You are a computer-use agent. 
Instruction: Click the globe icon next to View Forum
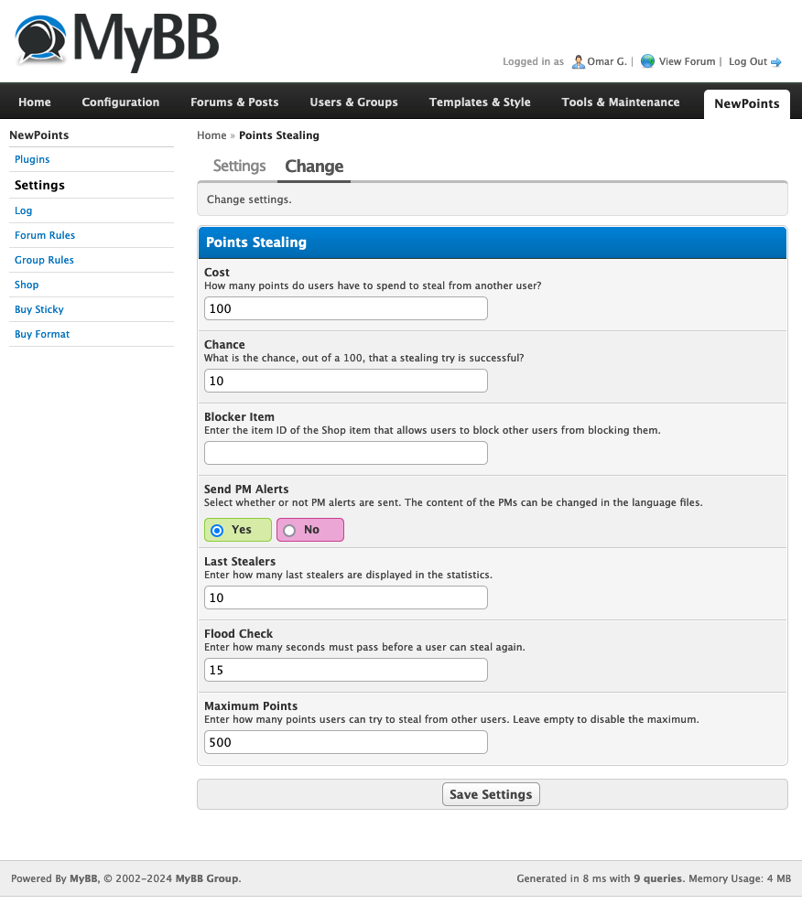[x=647, y=61]
